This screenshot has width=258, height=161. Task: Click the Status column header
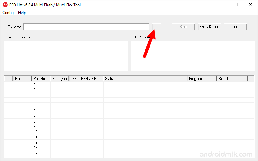145,79
